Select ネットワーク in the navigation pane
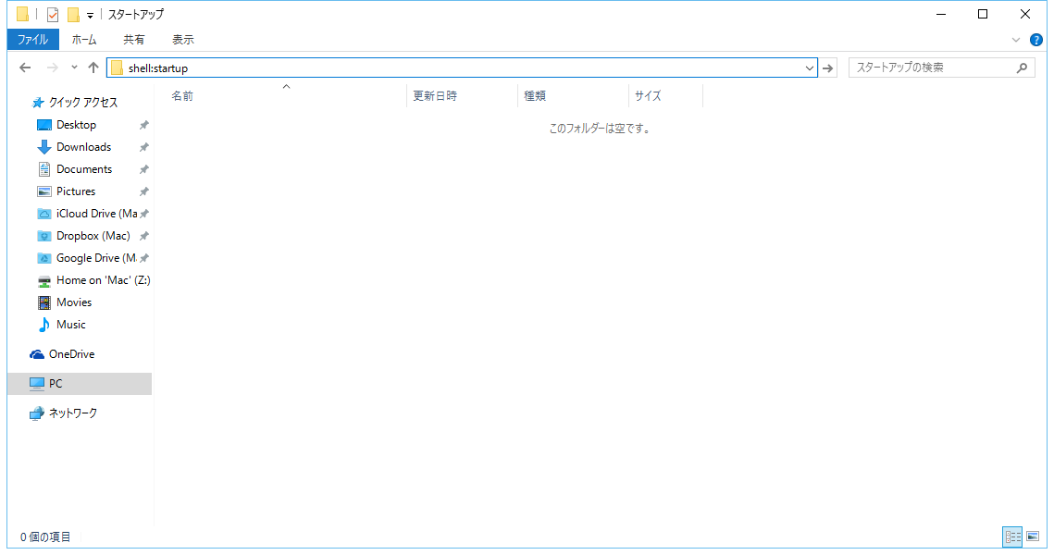1054x555 pixels. click(72, 413)
